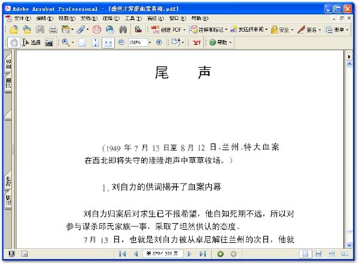
Task: Open the 工具(T) menu
Action: [133, 19]
